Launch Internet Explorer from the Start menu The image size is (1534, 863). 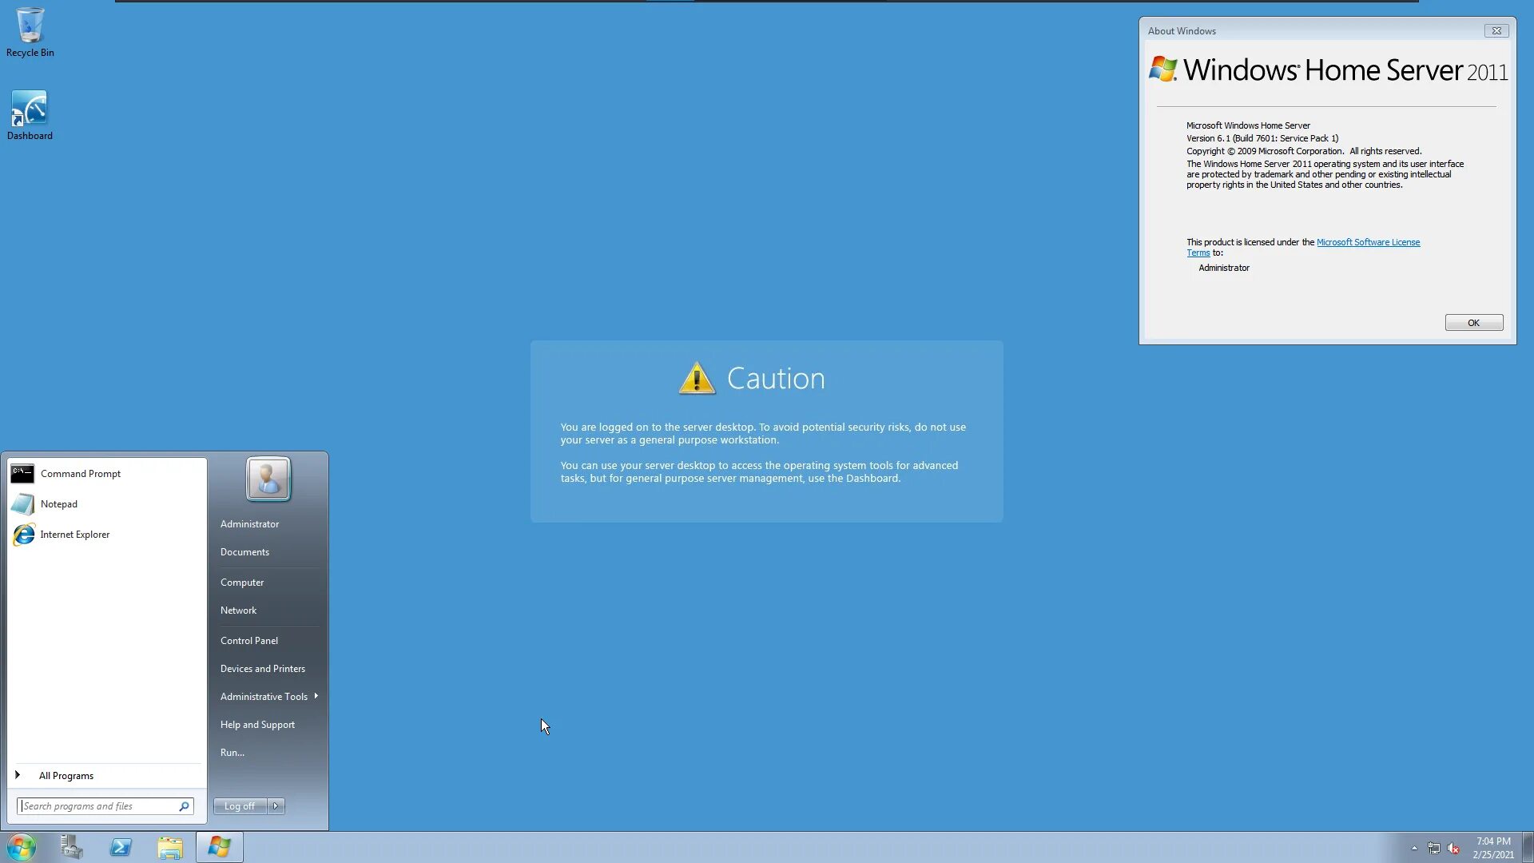click(74, 534)
